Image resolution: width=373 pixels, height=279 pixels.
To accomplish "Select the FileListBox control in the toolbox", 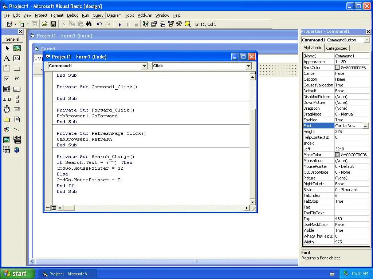I will pyautogui.click(x=17, y=119).
